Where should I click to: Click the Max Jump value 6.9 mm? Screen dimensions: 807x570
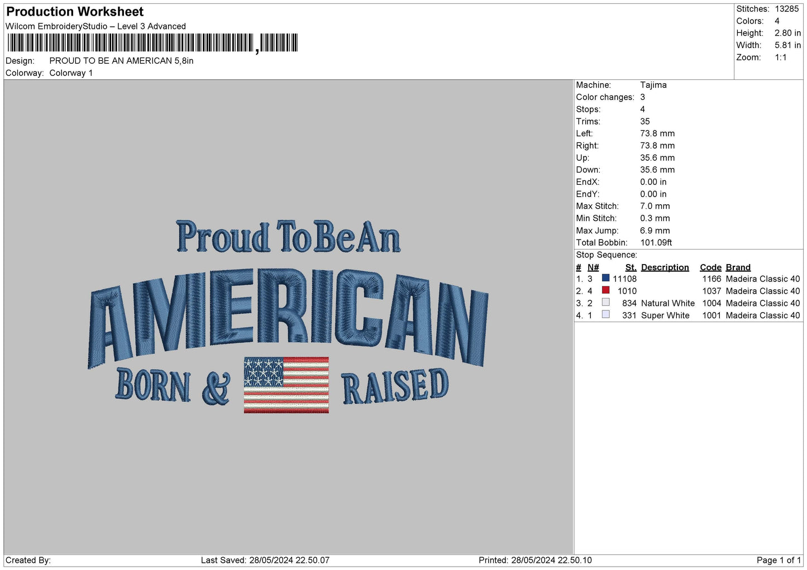coord(655,231)
